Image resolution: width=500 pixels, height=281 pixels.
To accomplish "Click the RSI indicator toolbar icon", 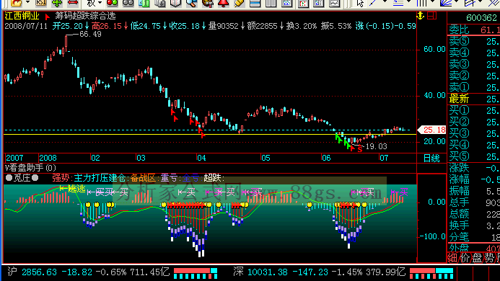I will [41, 3].
